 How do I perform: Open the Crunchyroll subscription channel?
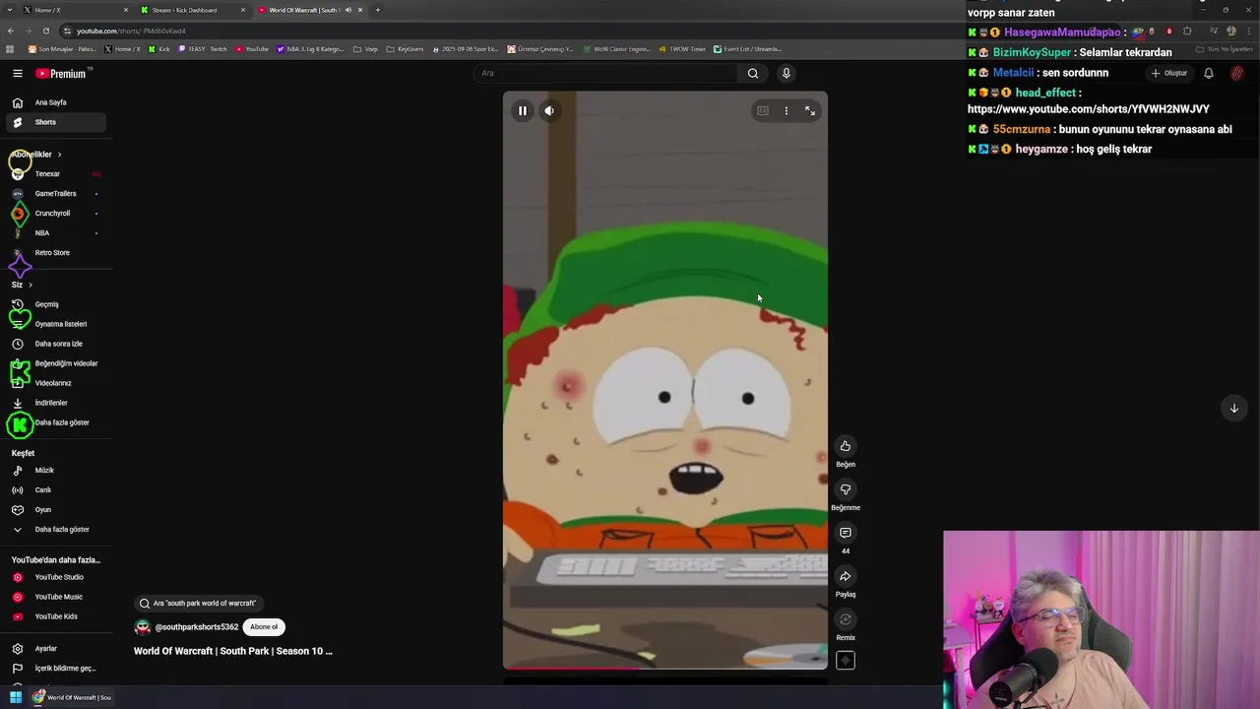[55, 214]
